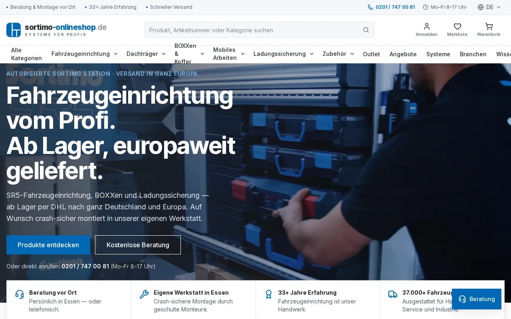Open the Systeme nav item

438,54
